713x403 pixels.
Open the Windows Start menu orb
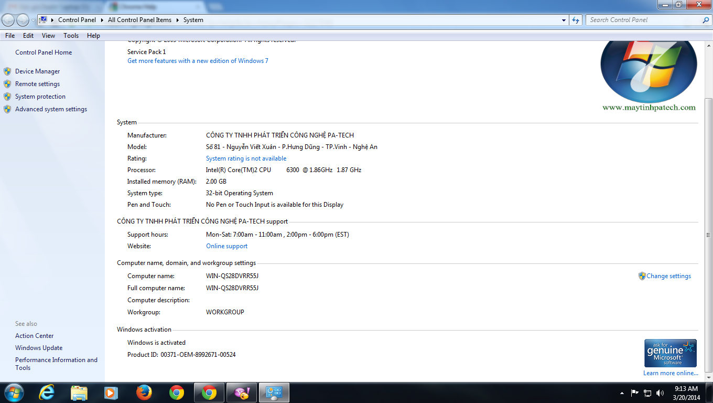point(14,393)
